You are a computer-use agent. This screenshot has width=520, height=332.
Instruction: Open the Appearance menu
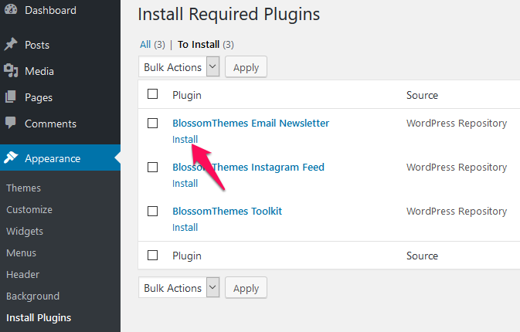pos(60,158)
